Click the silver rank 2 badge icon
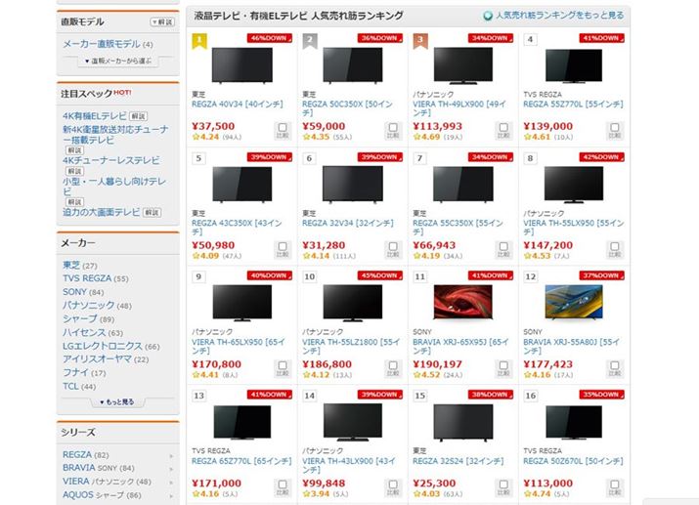This screenshot has width=699, height=505. 310,40
